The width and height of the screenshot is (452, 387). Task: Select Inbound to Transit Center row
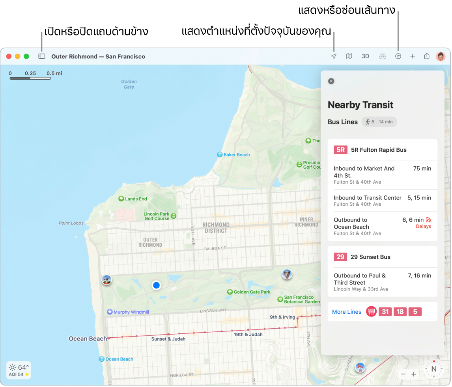tap(383, 201)
